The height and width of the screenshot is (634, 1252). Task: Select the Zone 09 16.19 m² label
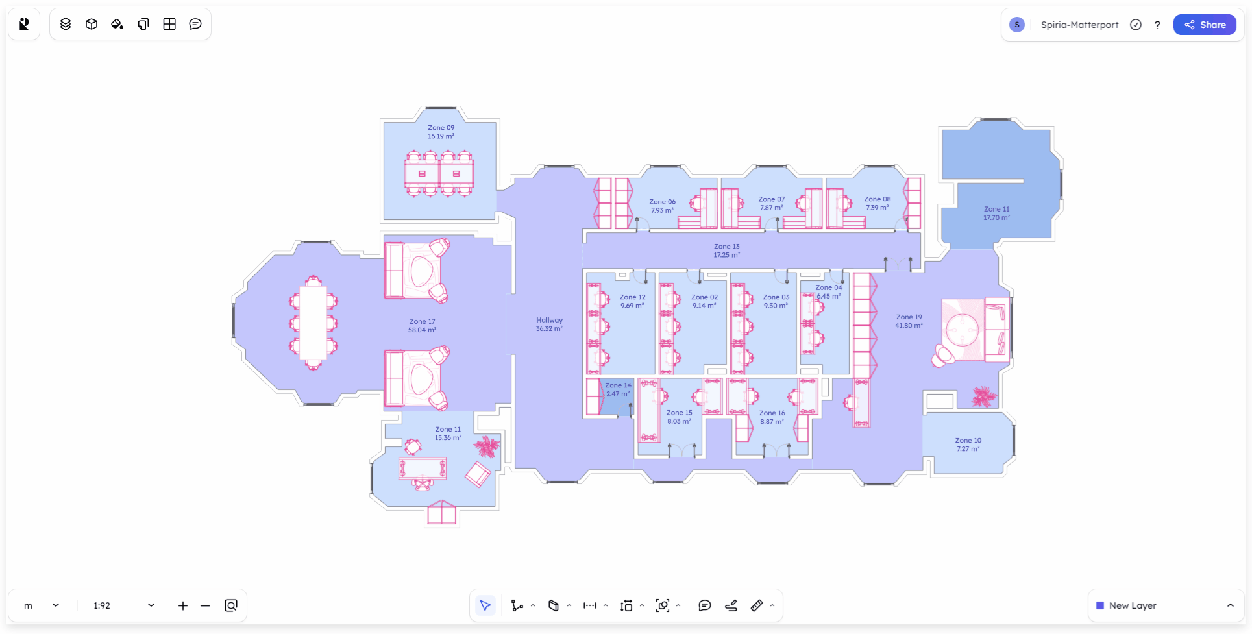441,132
